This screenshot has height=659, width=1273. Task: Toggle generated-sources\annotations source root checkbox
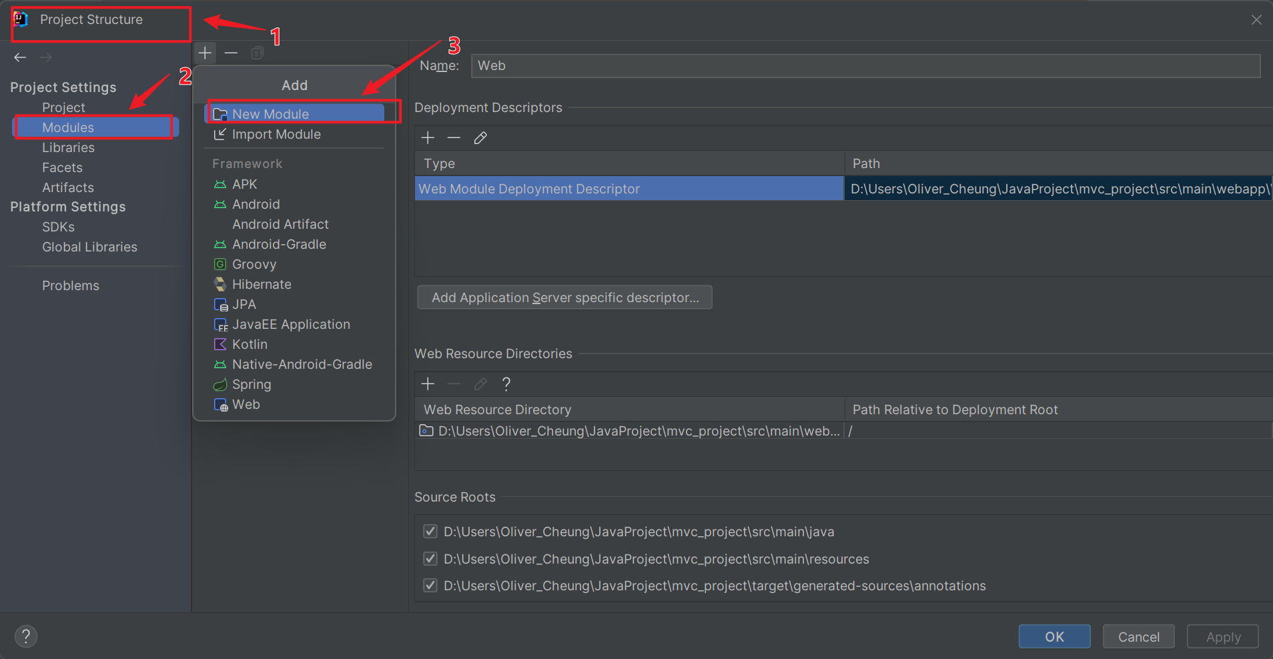pyautogui.click(x=430, y=585)
